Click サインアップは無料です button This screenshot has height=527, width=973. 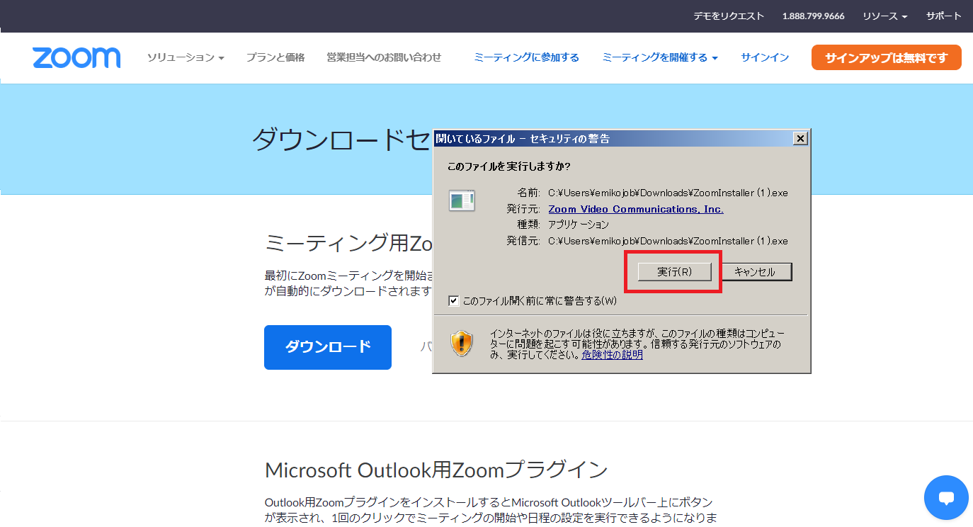pos(886,58)
